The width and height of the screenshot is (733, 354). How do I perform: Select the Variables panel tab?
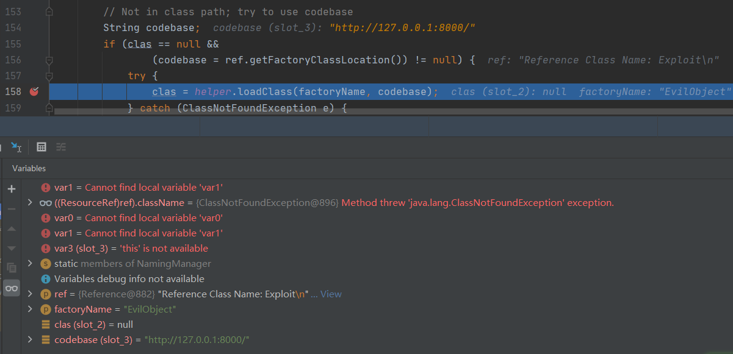pos(29,168)
